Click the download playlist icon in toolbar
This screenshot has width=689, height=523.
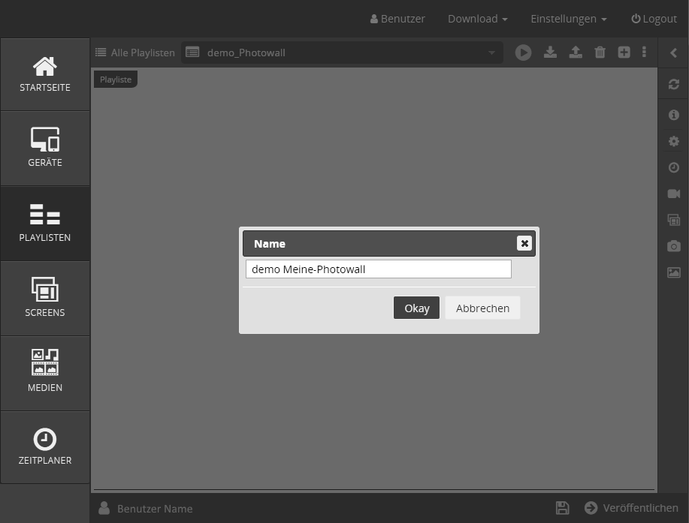click(550, 53)
